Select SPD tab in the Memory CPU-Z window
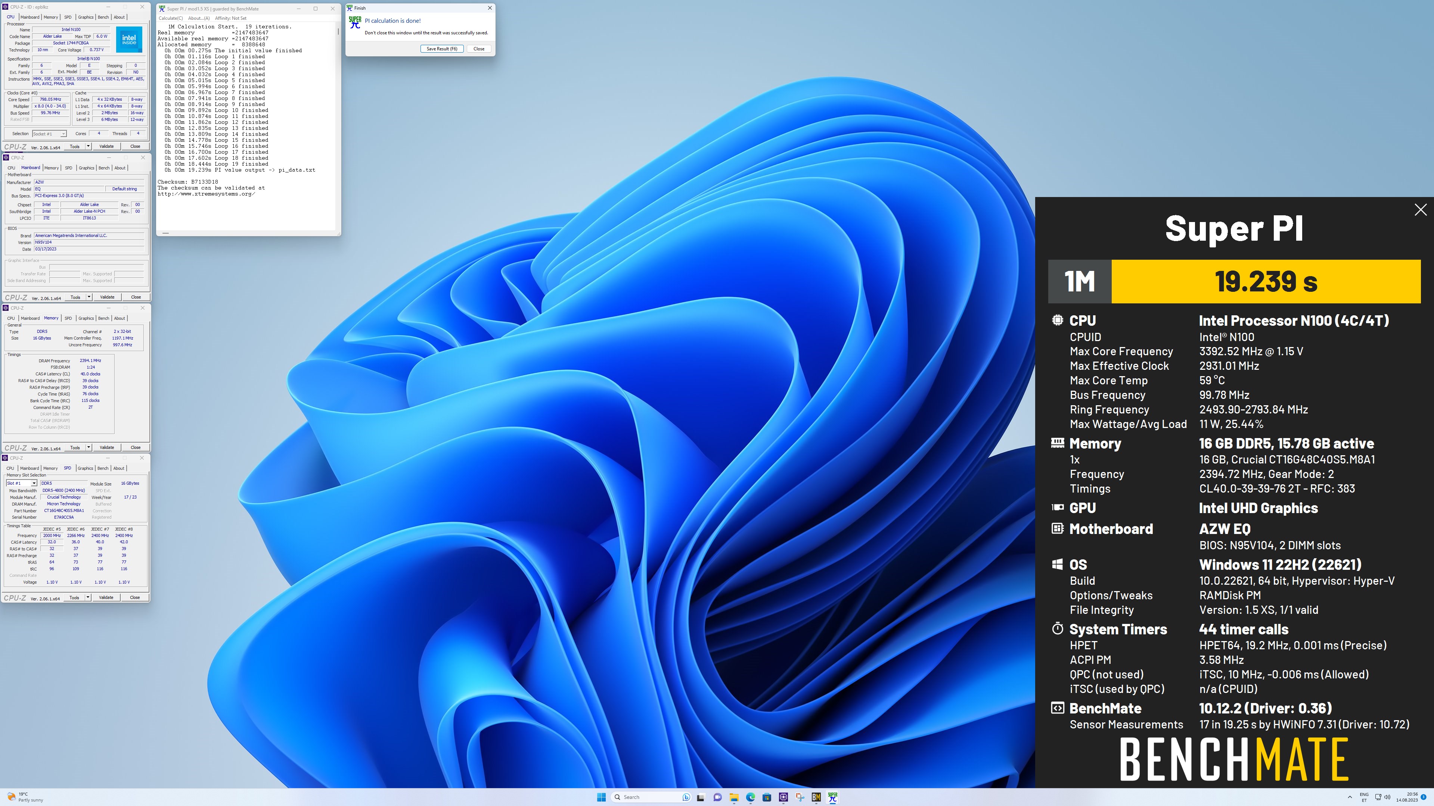 point(68,318)
